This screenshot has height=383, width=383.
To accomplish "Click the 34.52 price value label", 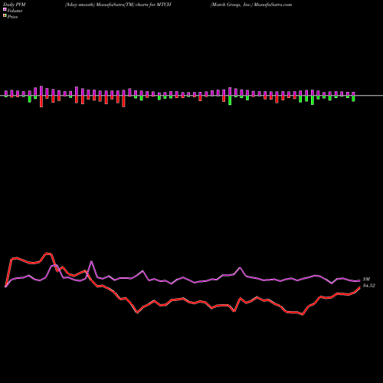I will (369, 286).
